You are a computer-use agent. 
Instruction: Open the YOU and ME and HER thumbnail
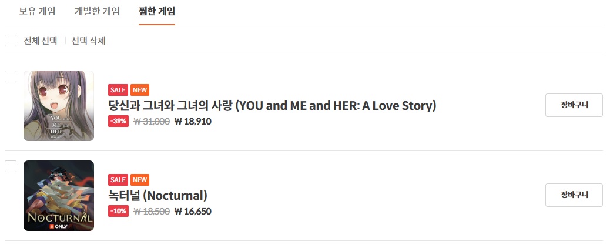click(x=59, y=106)
